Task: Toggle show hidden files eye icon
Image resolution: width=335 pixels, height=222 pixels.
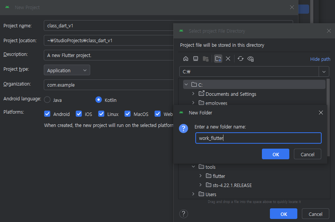Action: tap(250, 59)
